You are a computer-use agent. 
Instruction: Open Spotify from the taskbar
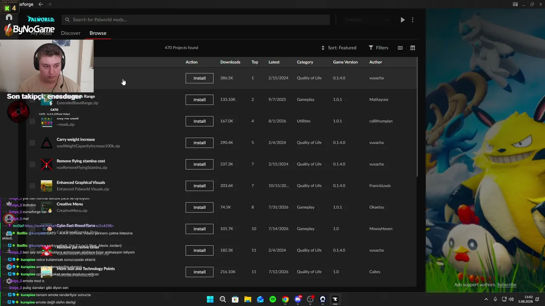[273, 299]
